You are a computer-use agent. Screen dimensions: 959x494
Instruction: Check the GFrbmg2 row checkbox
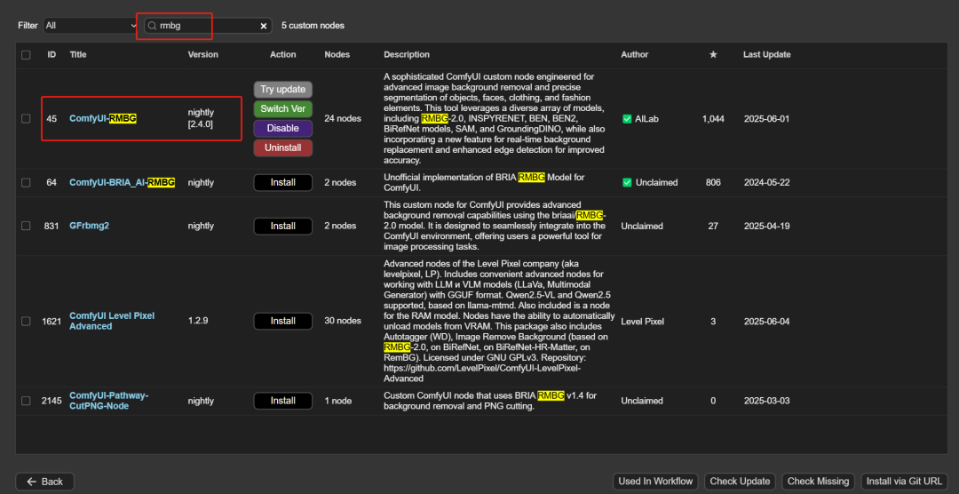coord(26,226)
